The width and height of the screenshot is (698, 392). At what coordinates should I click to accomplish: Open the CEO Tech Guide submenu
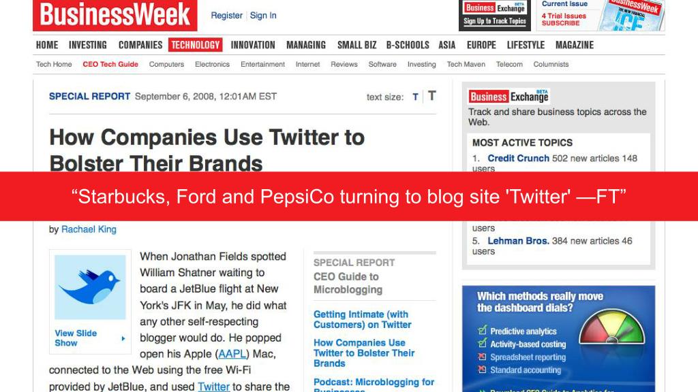click(x=110, y=65)
